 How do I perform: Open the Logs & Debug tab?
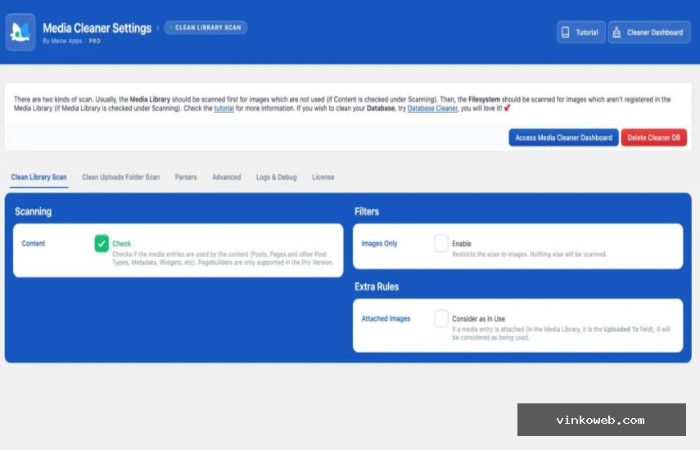277,177
